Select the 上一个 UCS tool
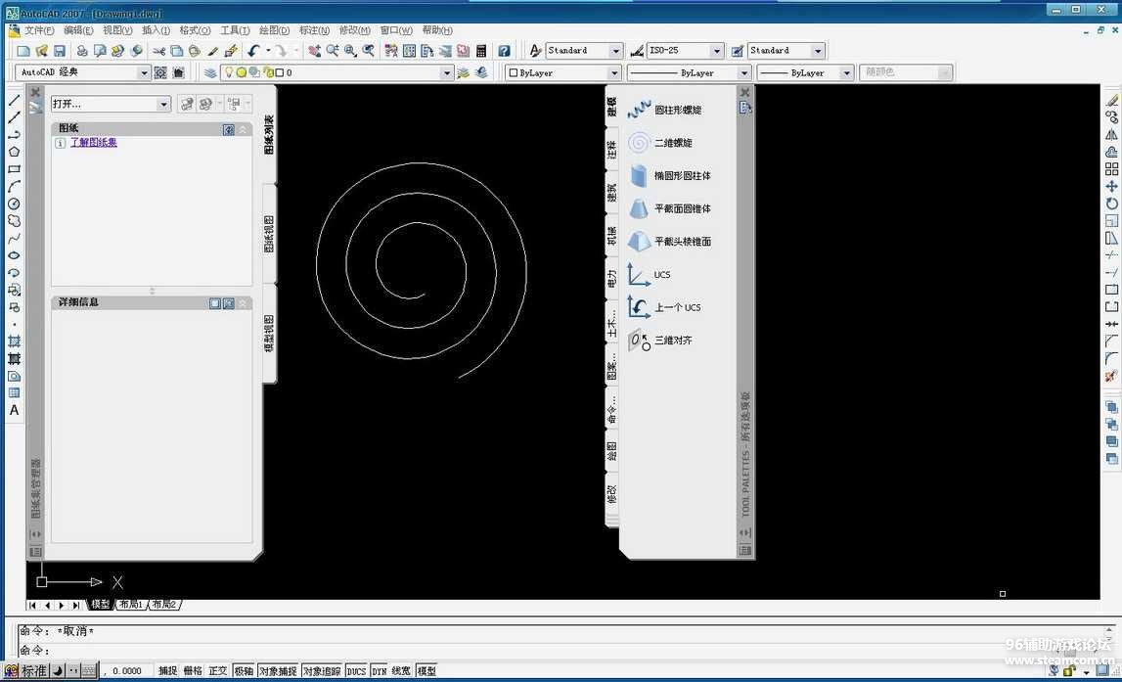Viewport: 1122px width, 682px height. click(640, 307)
